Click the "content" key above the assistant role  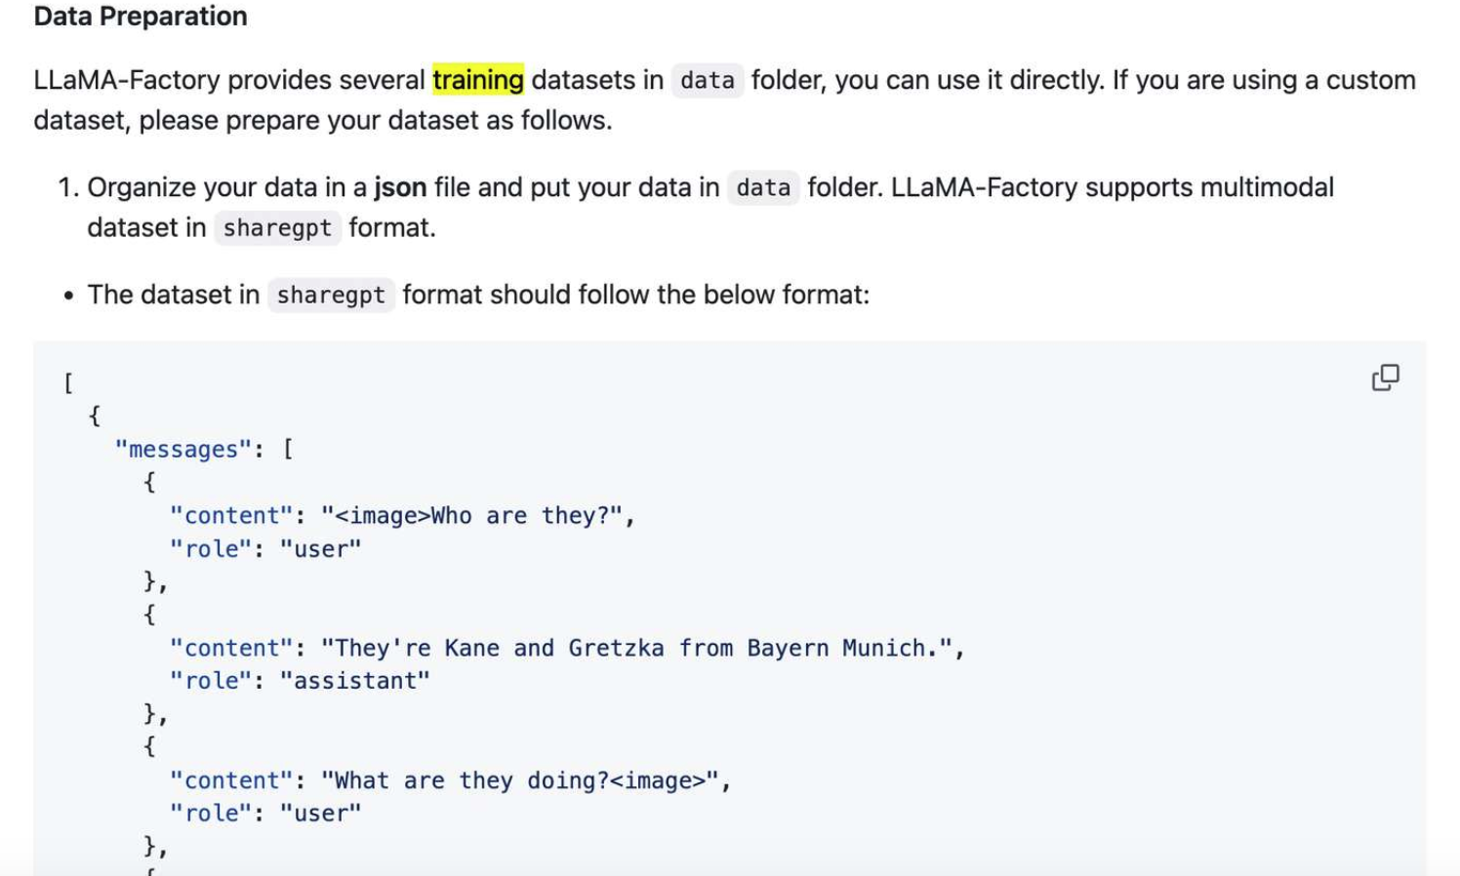(x=232, y=648)
